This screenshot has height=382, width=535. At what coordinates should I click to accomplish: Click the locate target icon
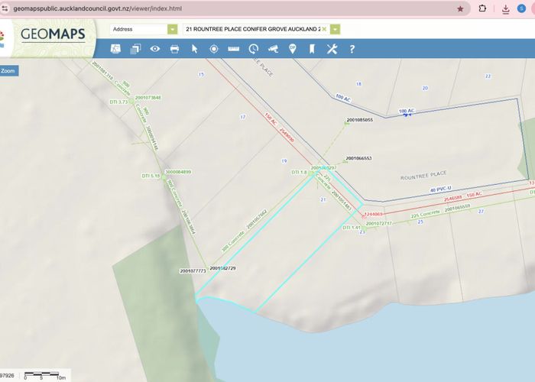[214, 49]
